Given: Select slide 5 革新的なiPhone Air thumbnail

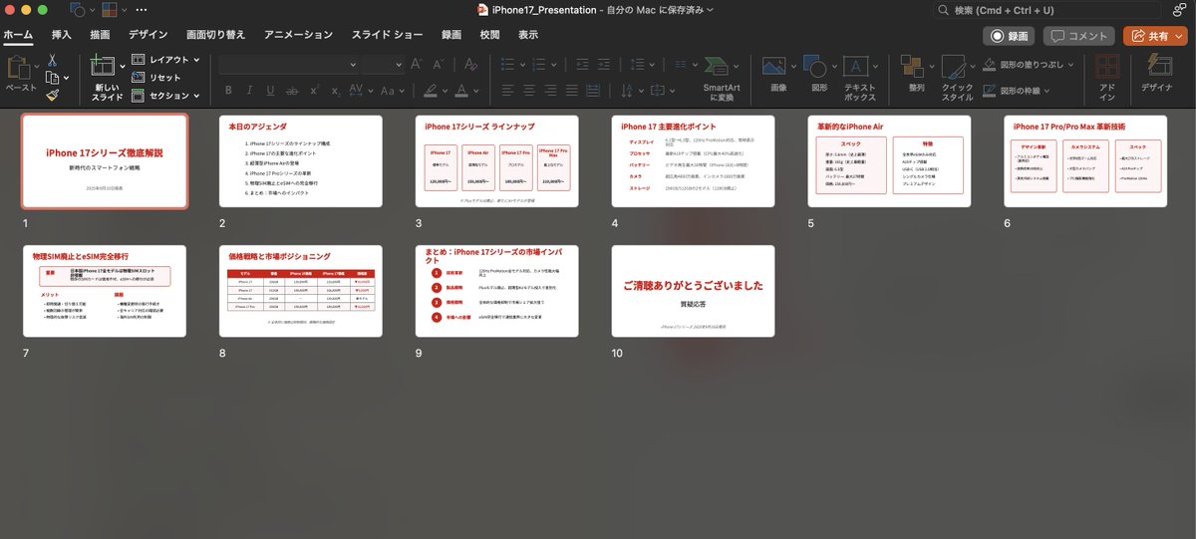Looking at the screenshot, I should coord(889,161).
